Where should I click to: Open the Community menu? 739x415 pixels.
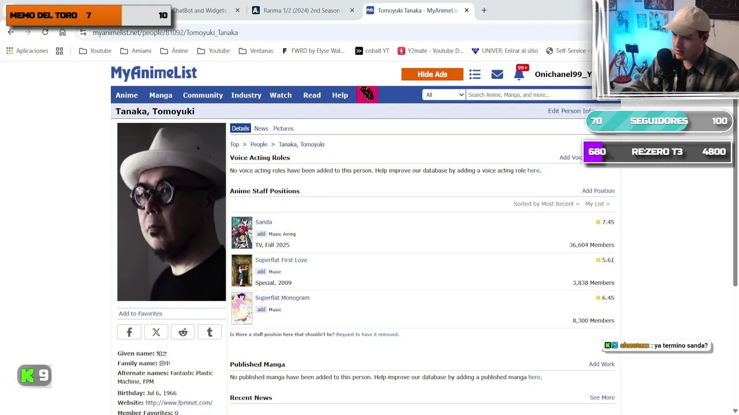click(x=203, y=95)
